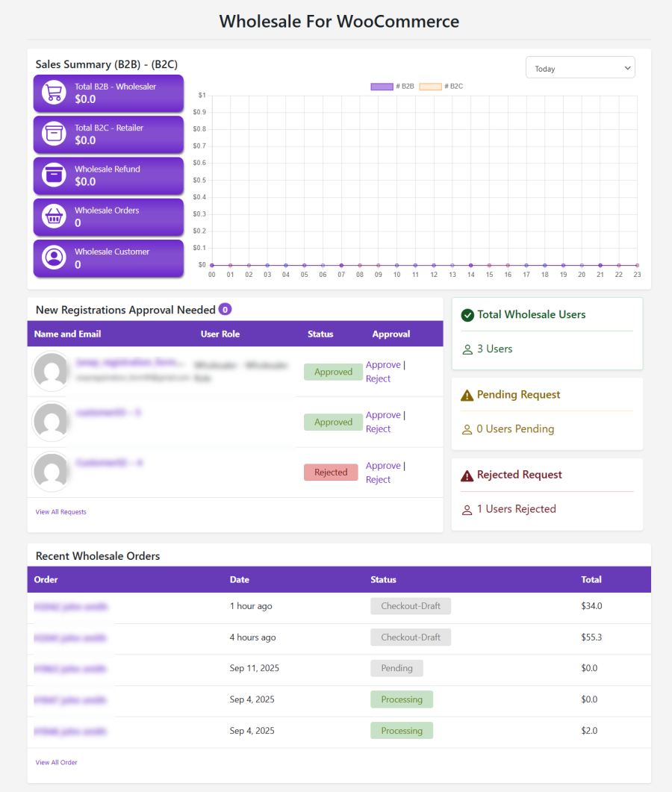The image size is (672, 792).
Task: Click the red warning icon beside Rejected Request
Action: click(x=468, y=474)
